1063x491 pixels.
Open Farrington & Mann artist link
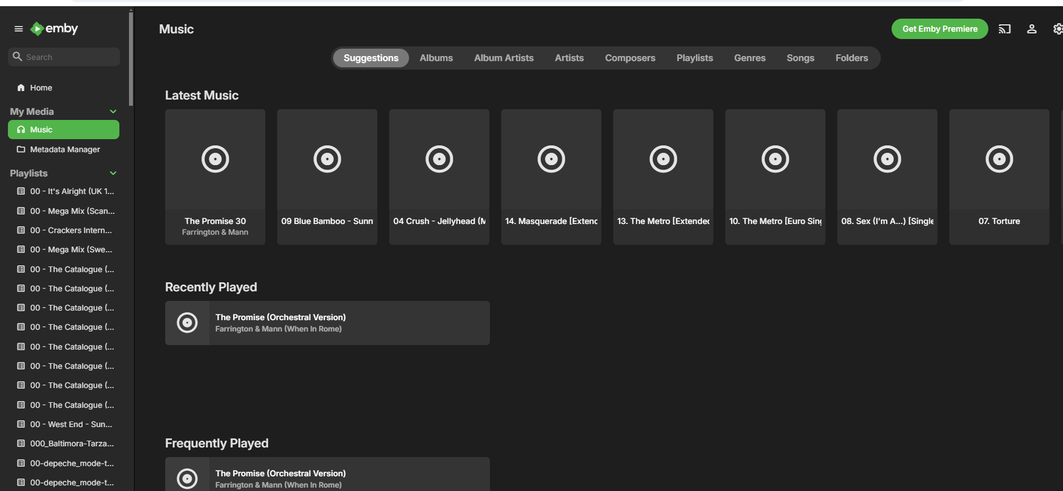click(x=215, y=232)
